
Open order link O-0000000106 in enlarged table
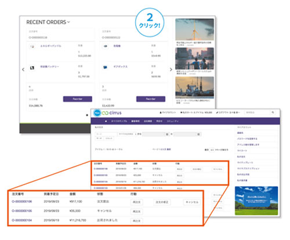coord(22,202)
